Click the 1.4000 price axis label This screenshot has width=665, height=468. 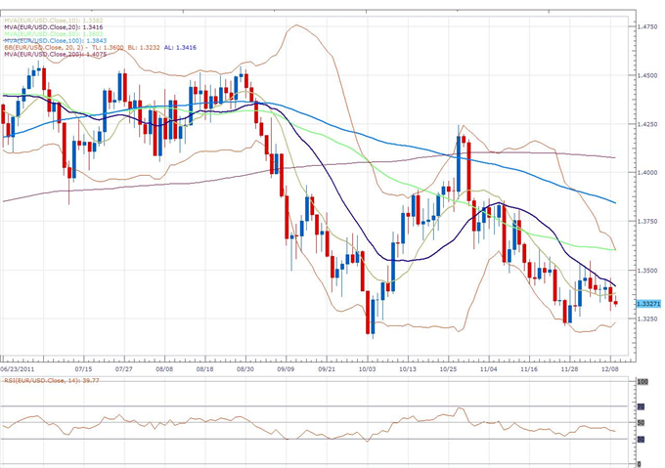click(647, 172)
